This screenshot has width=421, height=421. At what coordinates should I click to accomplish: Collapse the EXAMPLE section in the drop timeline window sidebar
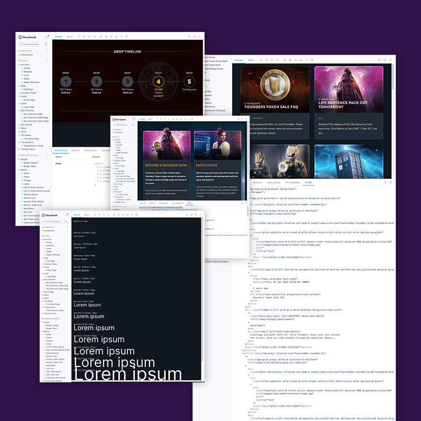click(x=25, y=51)
